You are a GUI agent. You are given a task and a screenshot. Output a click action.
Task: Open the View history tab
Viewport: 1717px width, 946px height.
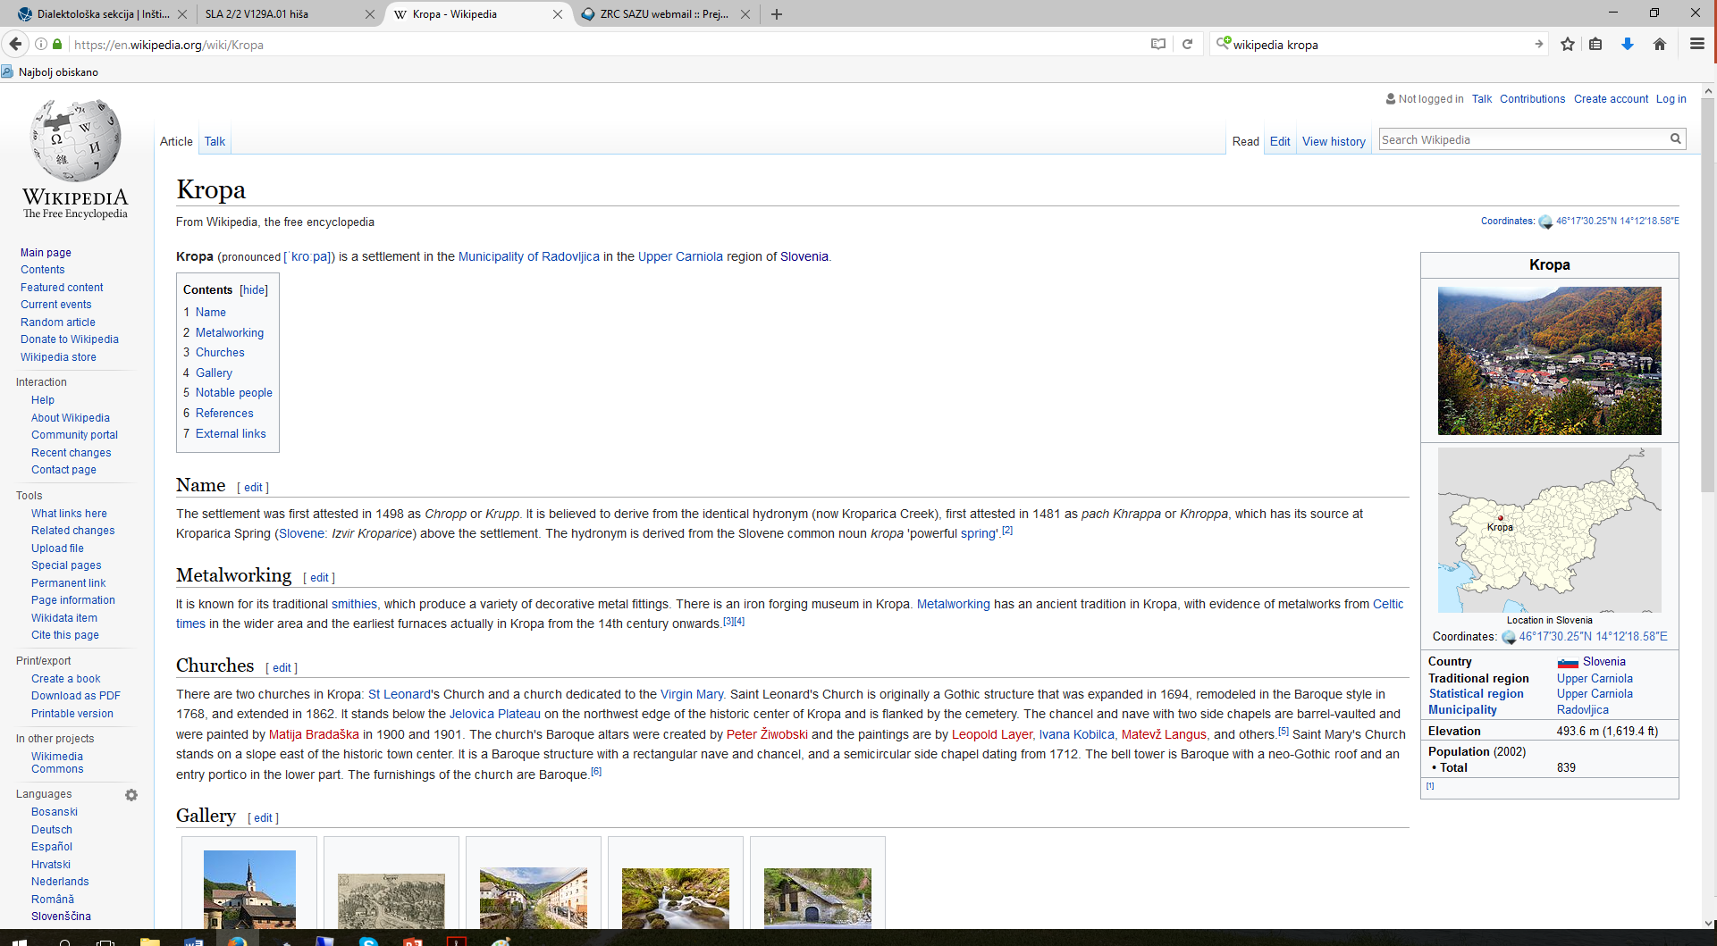[1334, 141]
